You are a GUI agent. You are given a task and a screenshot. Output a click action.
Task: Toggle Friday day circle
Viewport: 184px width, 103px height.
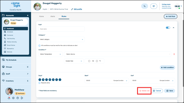tap(57, 80)
